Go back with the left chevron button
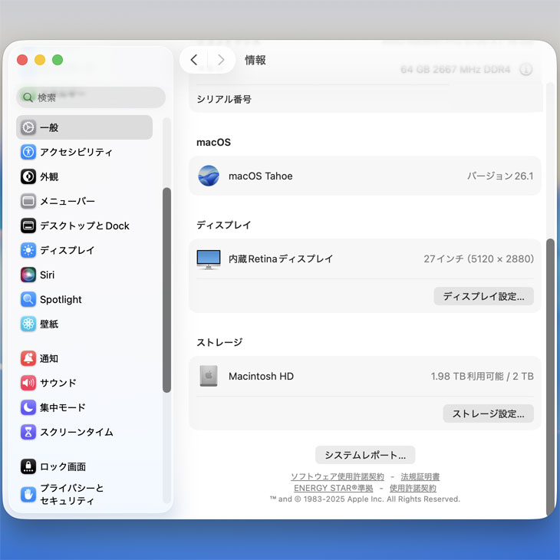 (194, 60)
